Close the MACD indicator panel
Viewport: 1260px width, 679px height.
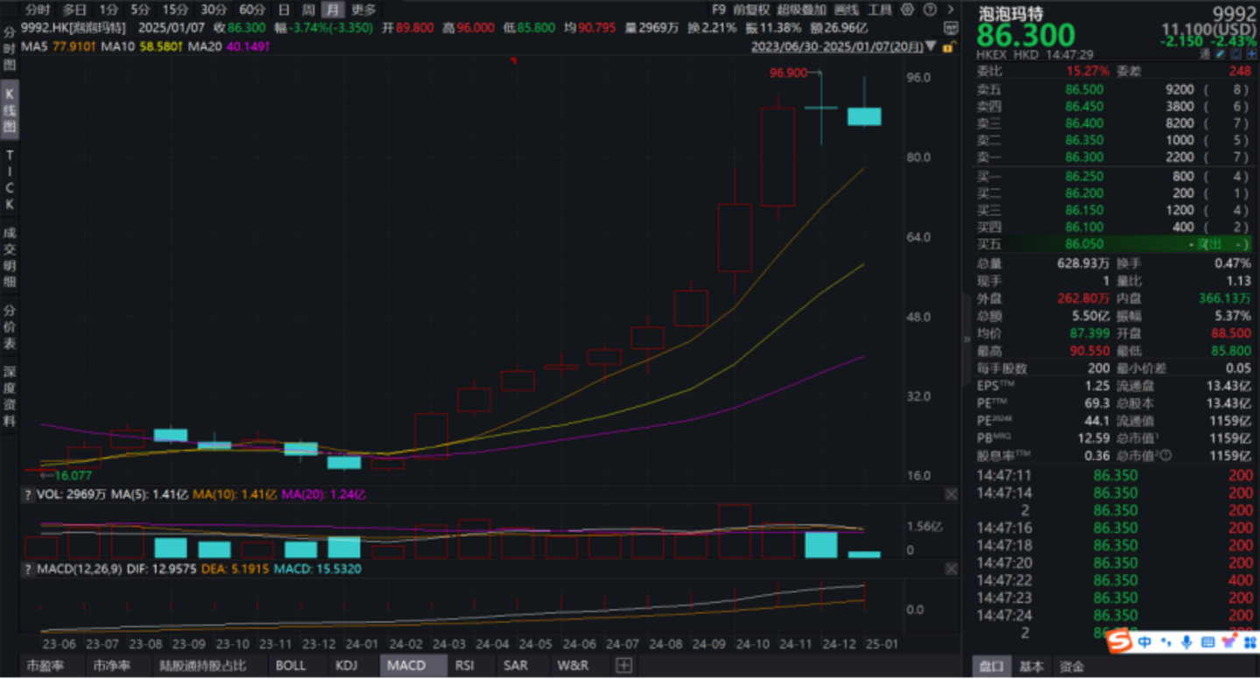point(951,569)
